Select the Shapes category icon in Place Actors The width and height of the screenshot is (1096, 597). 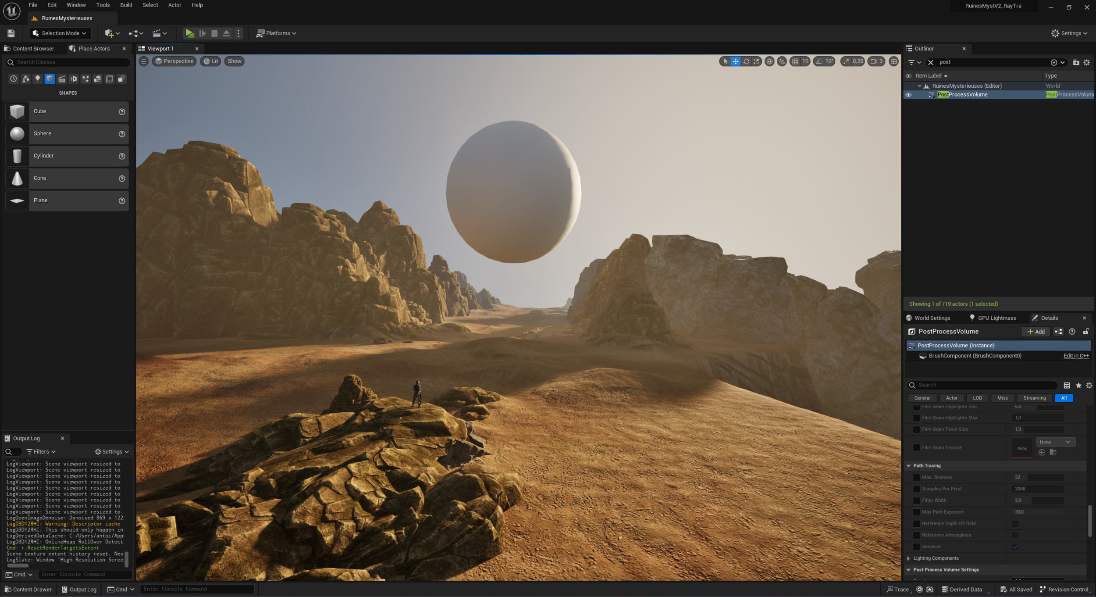[x=50, y=79]
